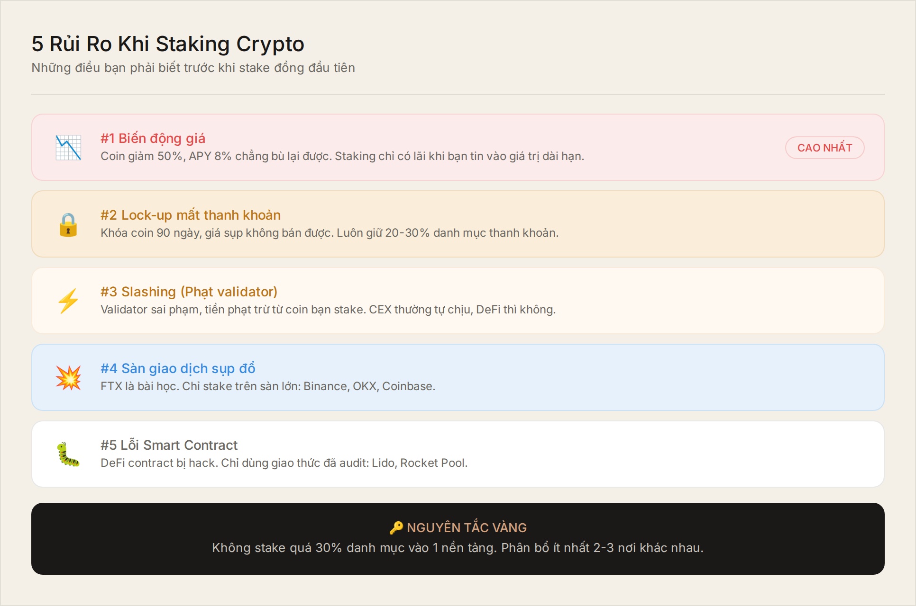The width and height of the screenshot is (916, 606).
Task: Click the downward chart icon for risk #1
Action: click(x=68, y=148)
